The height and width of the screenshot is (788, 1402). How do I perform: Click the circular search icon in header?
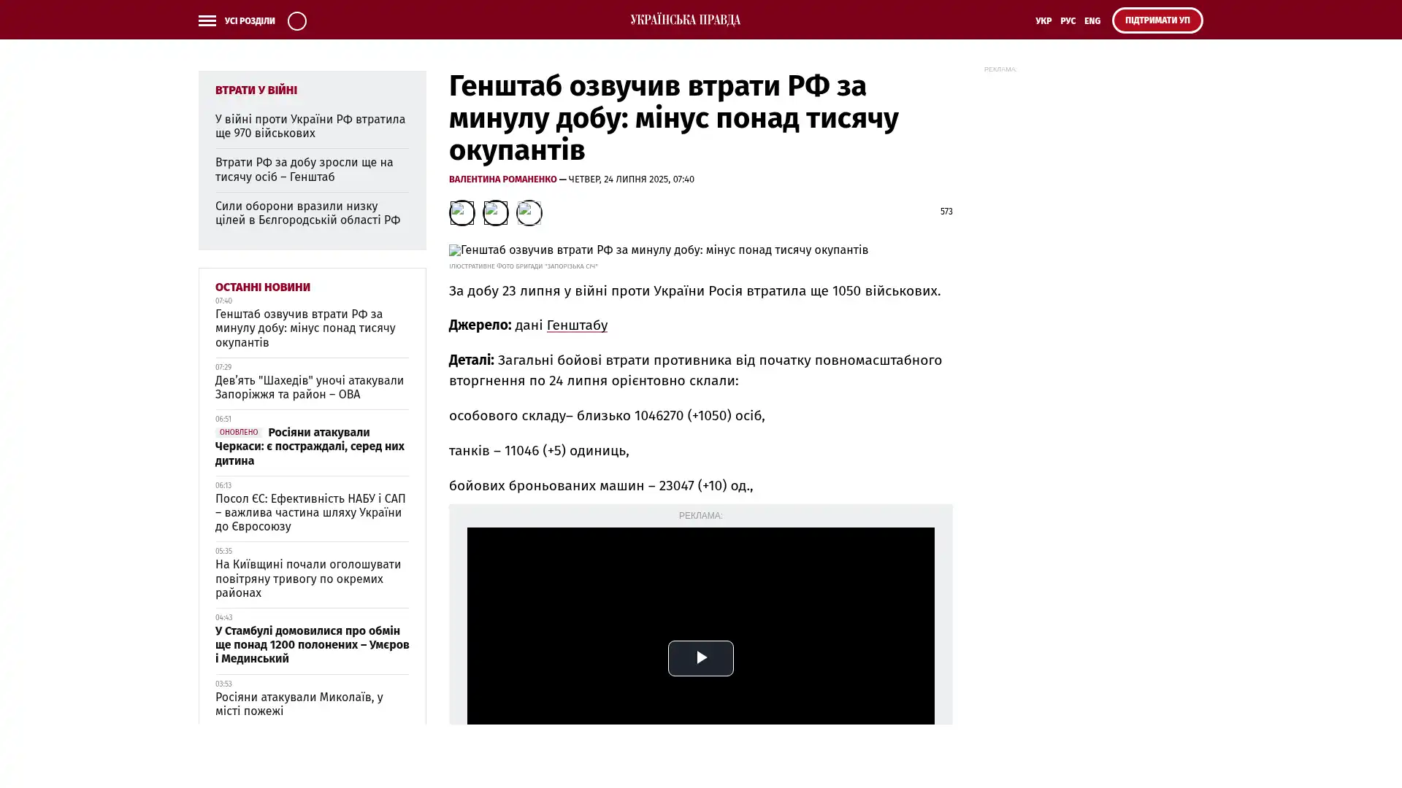(x=296, y=20)
